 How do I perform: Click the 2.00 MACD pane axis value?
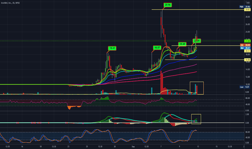[x=247, y=115]
